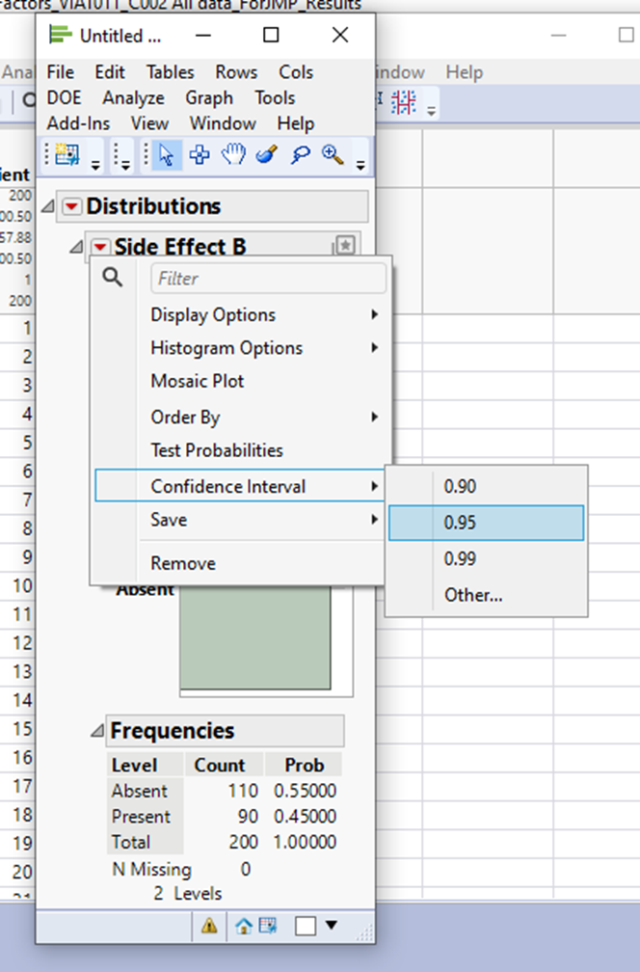Click the star icon beside Side Effect B

click(x=344, y=247)
